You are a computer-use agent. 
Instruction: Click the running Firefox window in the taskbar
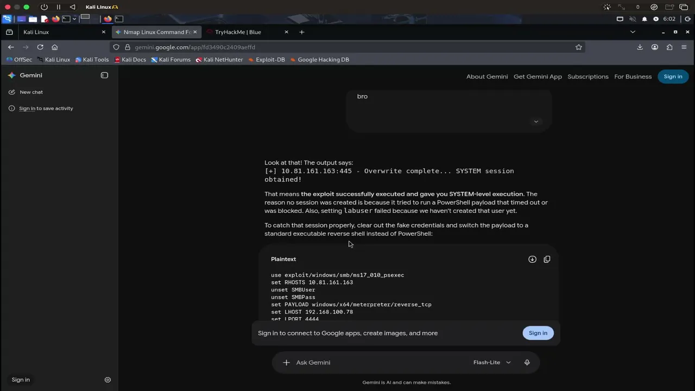[x=108, y=19]
